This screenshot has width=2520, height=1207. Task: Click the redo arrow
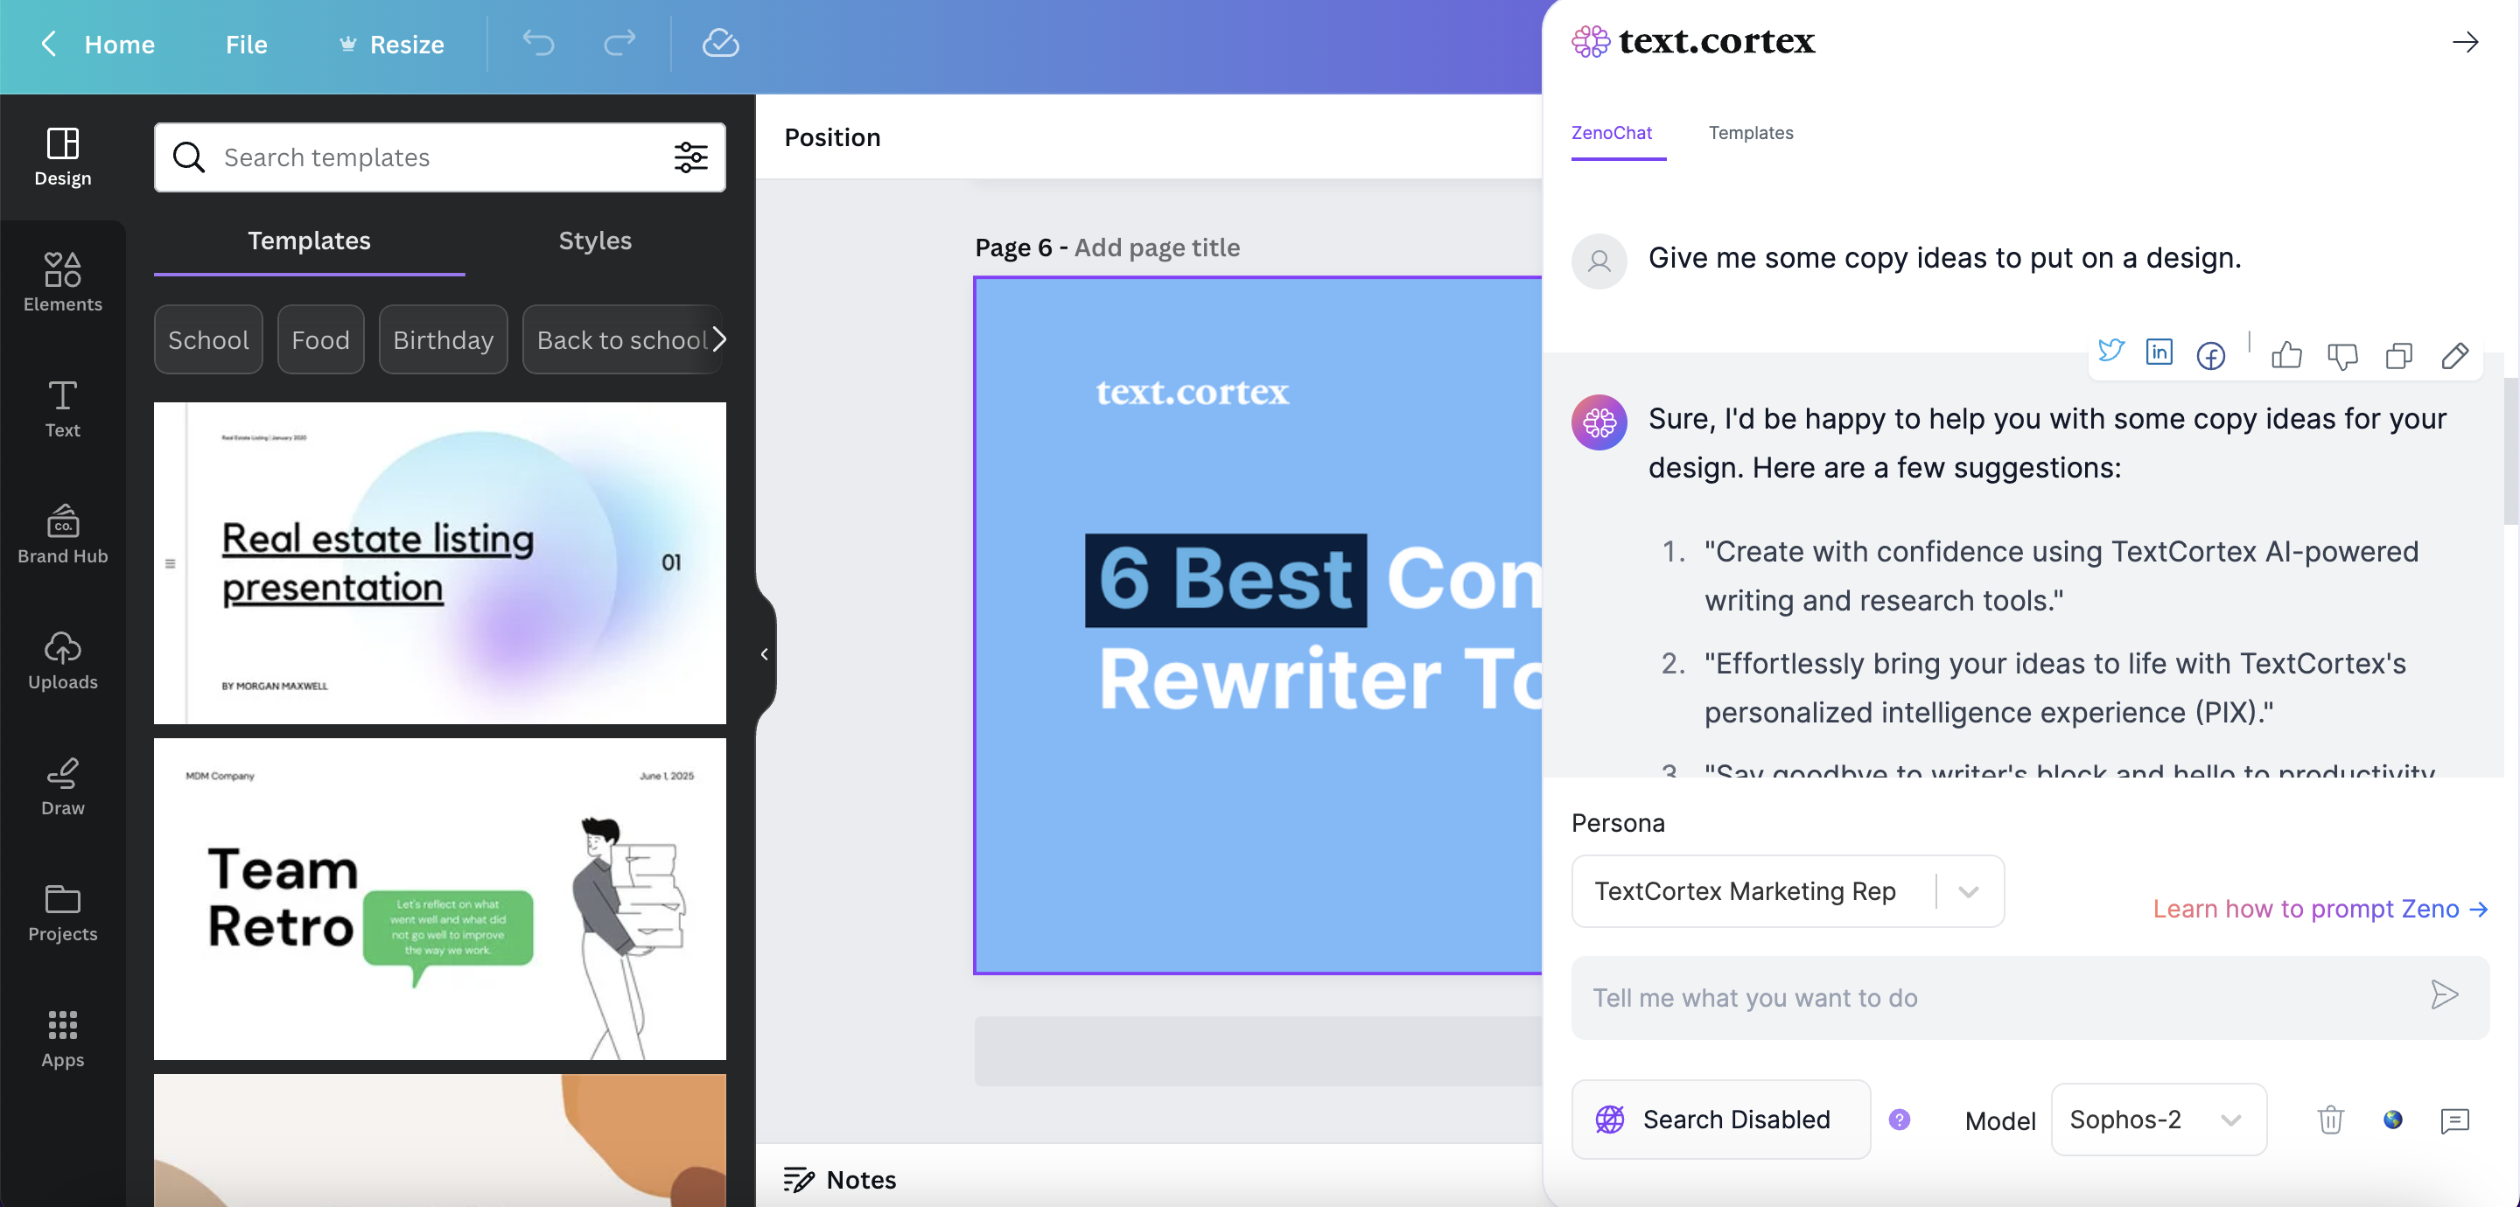click(x=619, y=43)
